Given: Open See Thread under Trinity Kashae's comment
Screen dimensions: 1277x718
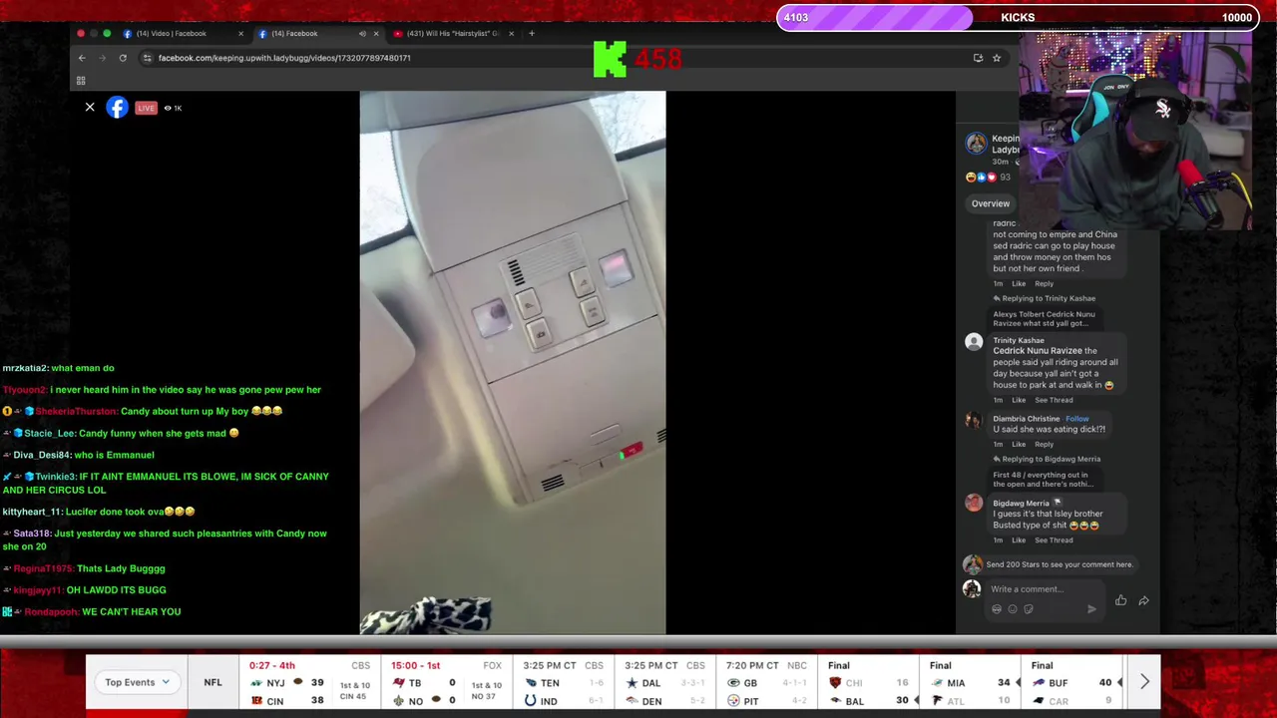Looking at the screenshot, I should (x=1054, y=400).
